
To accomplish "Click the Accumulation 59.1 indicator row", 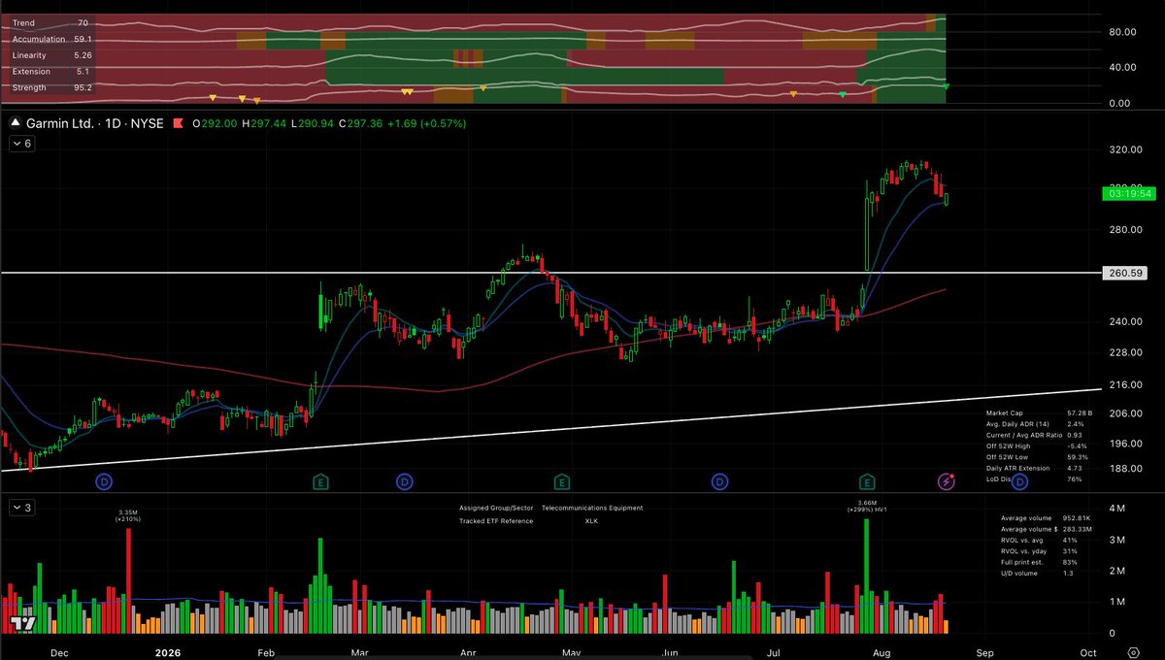I will click(x=52, y=39).
